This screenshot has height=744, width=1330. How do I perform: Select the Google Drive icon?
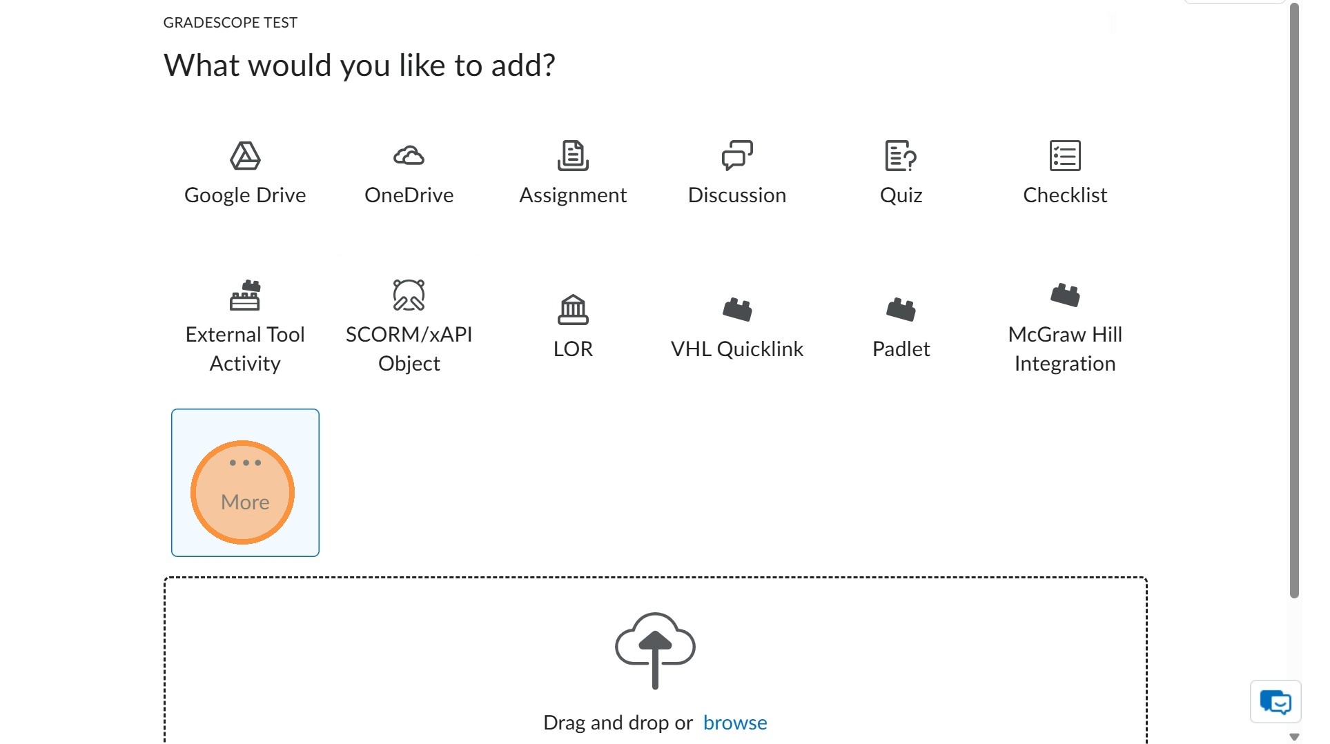(x=245, y=156)
